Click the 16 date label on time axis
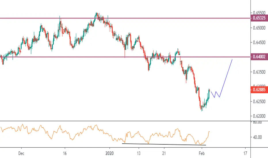 (x=65, y=153)
